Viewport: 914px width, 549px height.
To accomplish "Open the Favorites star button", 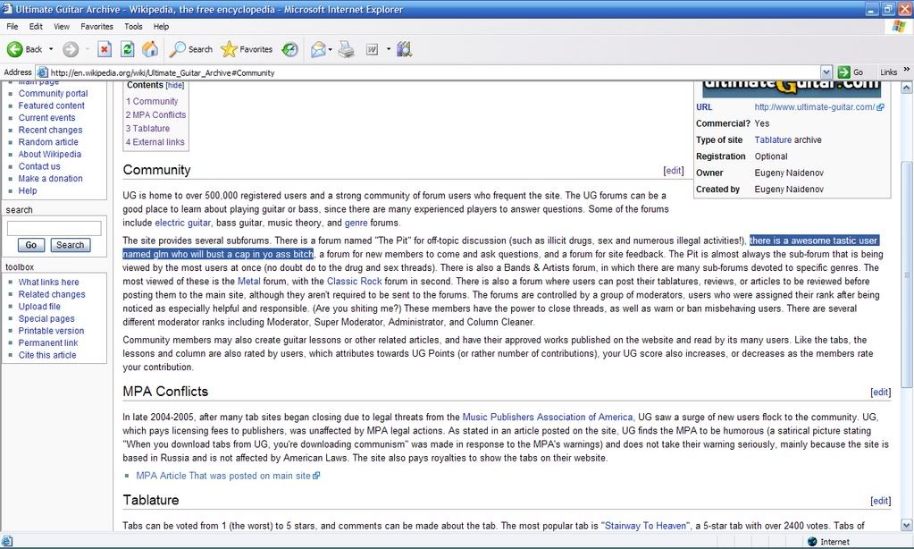I will (247, 49).
